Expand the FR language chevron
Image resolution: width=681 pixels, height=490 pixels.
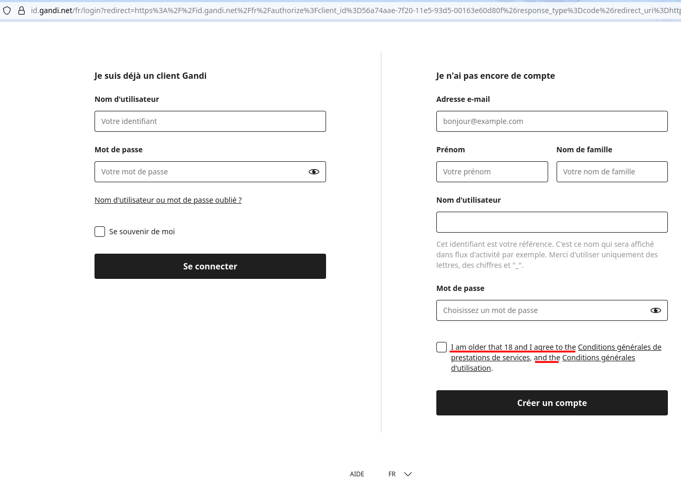(408, 474)
